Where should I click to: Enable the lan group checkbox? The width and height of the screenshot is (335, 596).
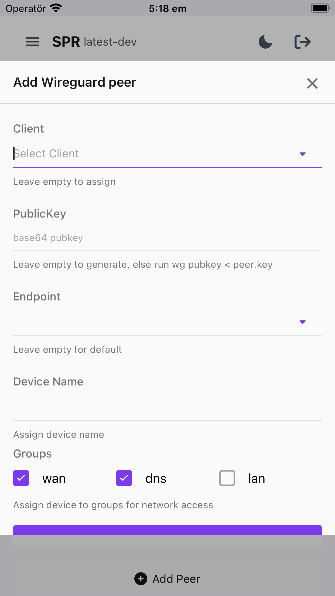pos(227,478)
